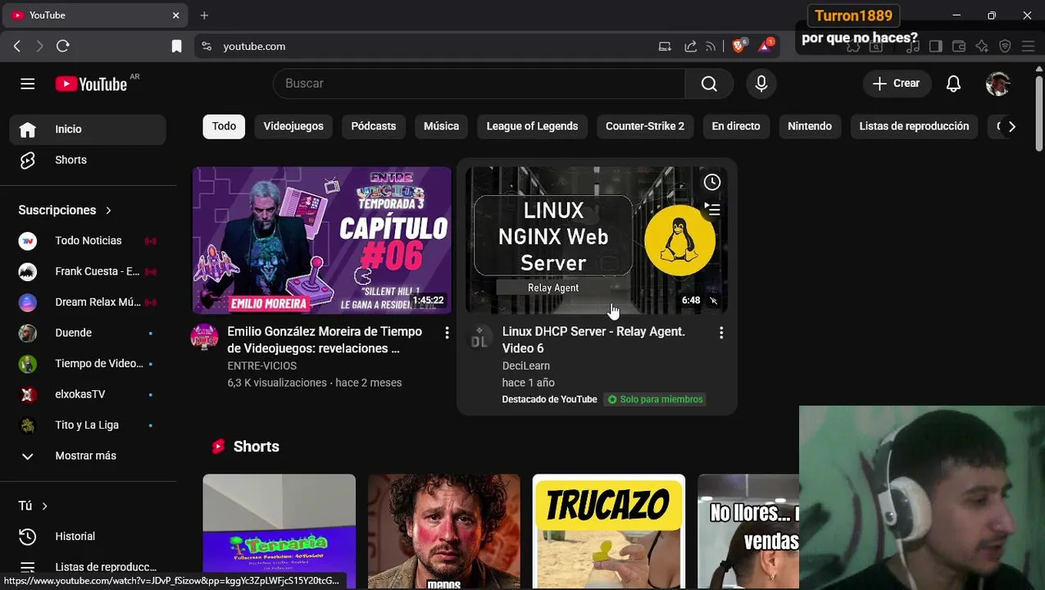Click the bookmark icon beside address bar
Screen dimensions: 1045x590
click(x=176, y=47)
